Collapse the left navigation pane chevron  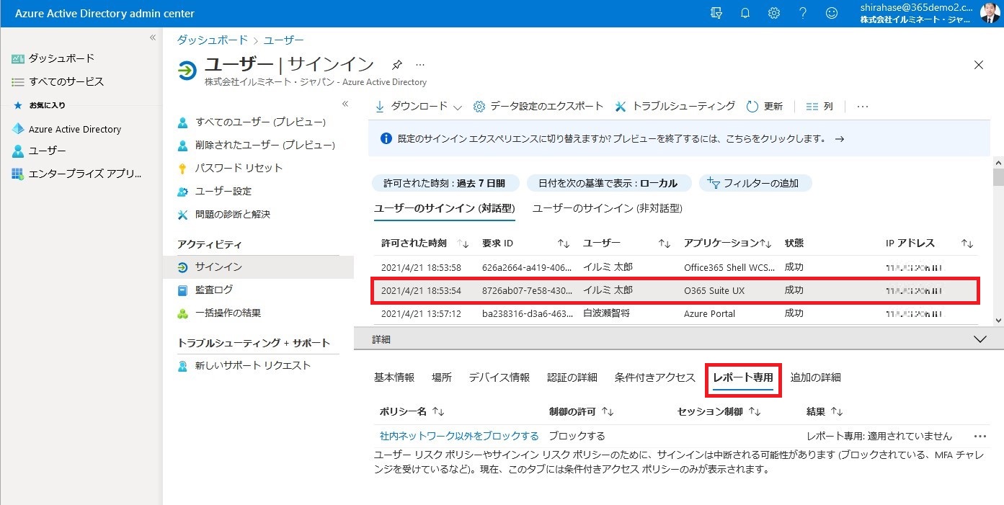pos(152,37)
